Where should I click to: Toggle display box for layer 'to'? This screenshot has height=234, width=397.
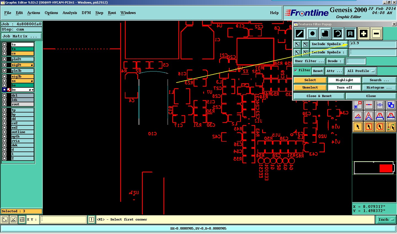click(x=4, y=45)
